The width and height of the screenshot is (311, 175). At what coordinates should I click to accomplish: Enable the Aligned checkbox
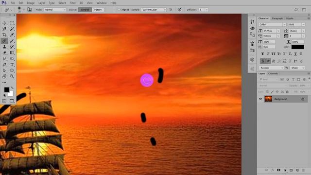119,10
